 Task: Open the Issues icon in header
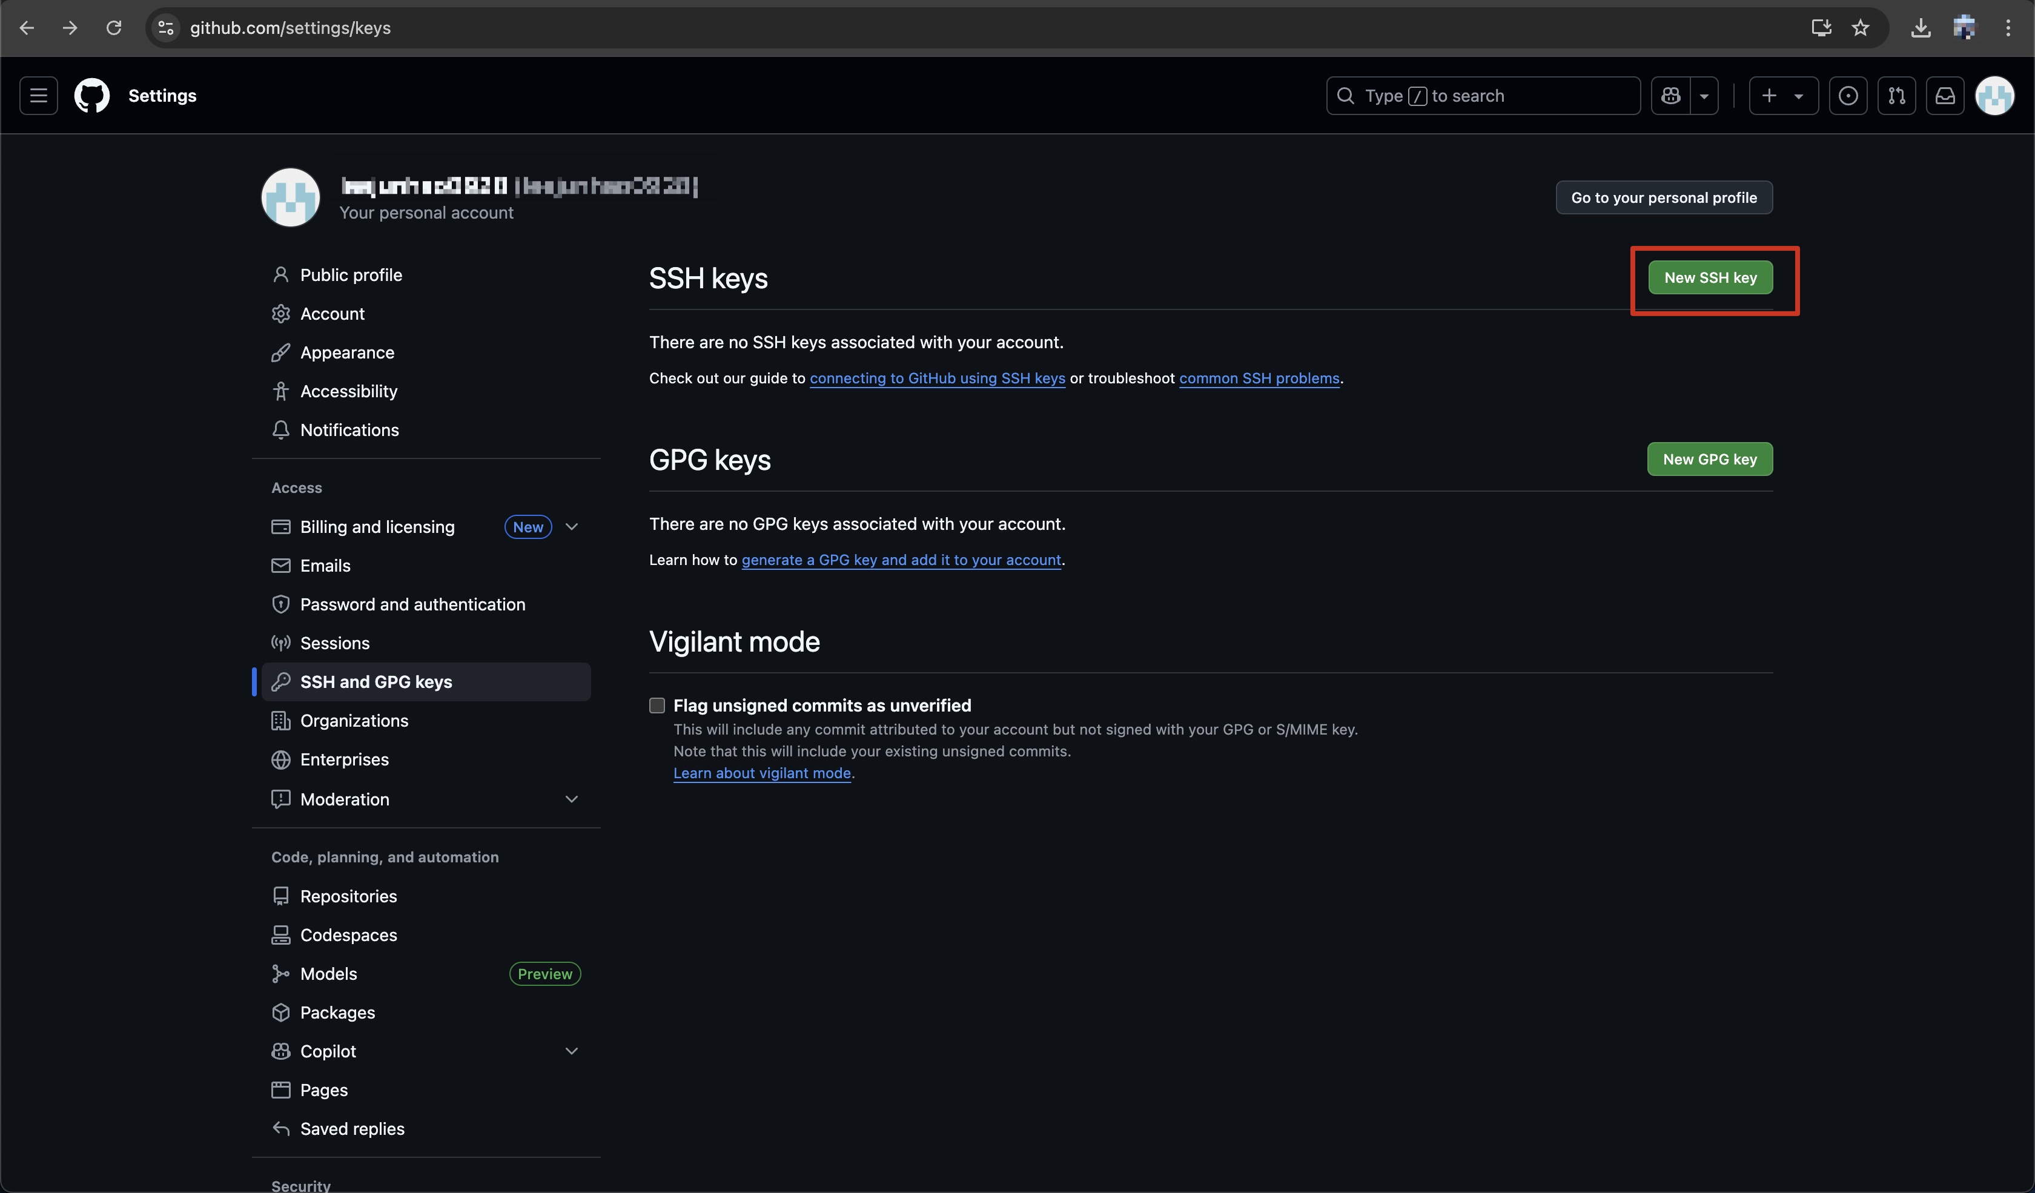(1848, 95)
